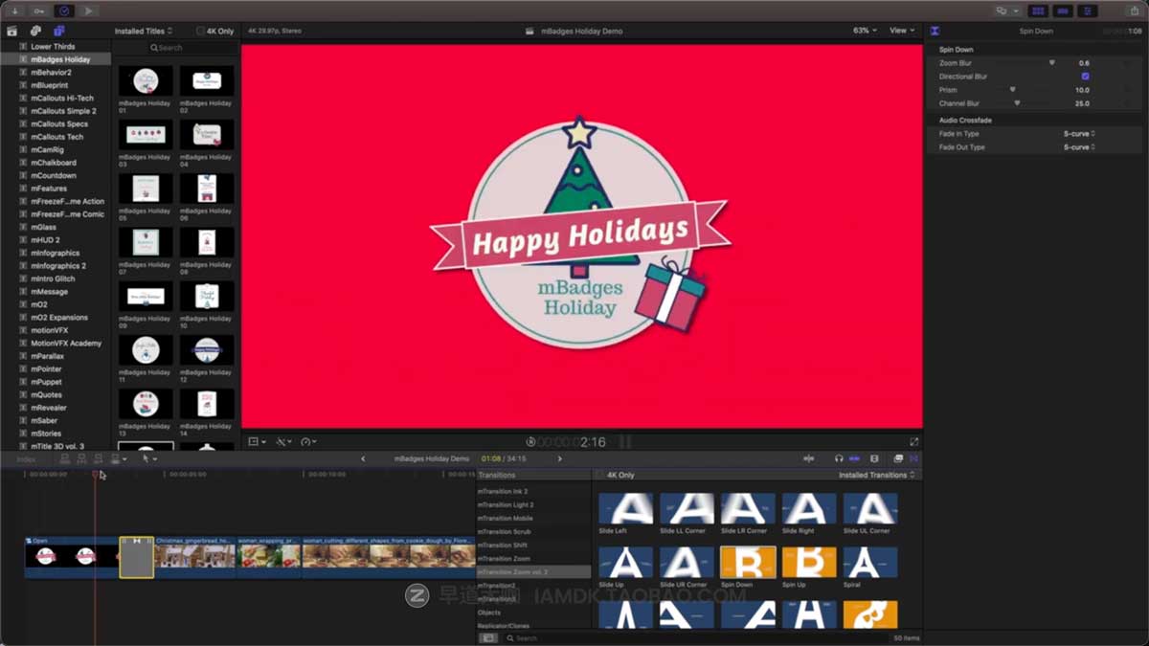This screenshot has width=1149, height=646.
Task: Click the connect clip to primary storyline icon
Action: tap(65, 458)
